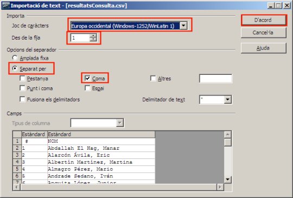Close the Importació de text dialog
This screenshot has width=293, height=198.
(287, 5)
